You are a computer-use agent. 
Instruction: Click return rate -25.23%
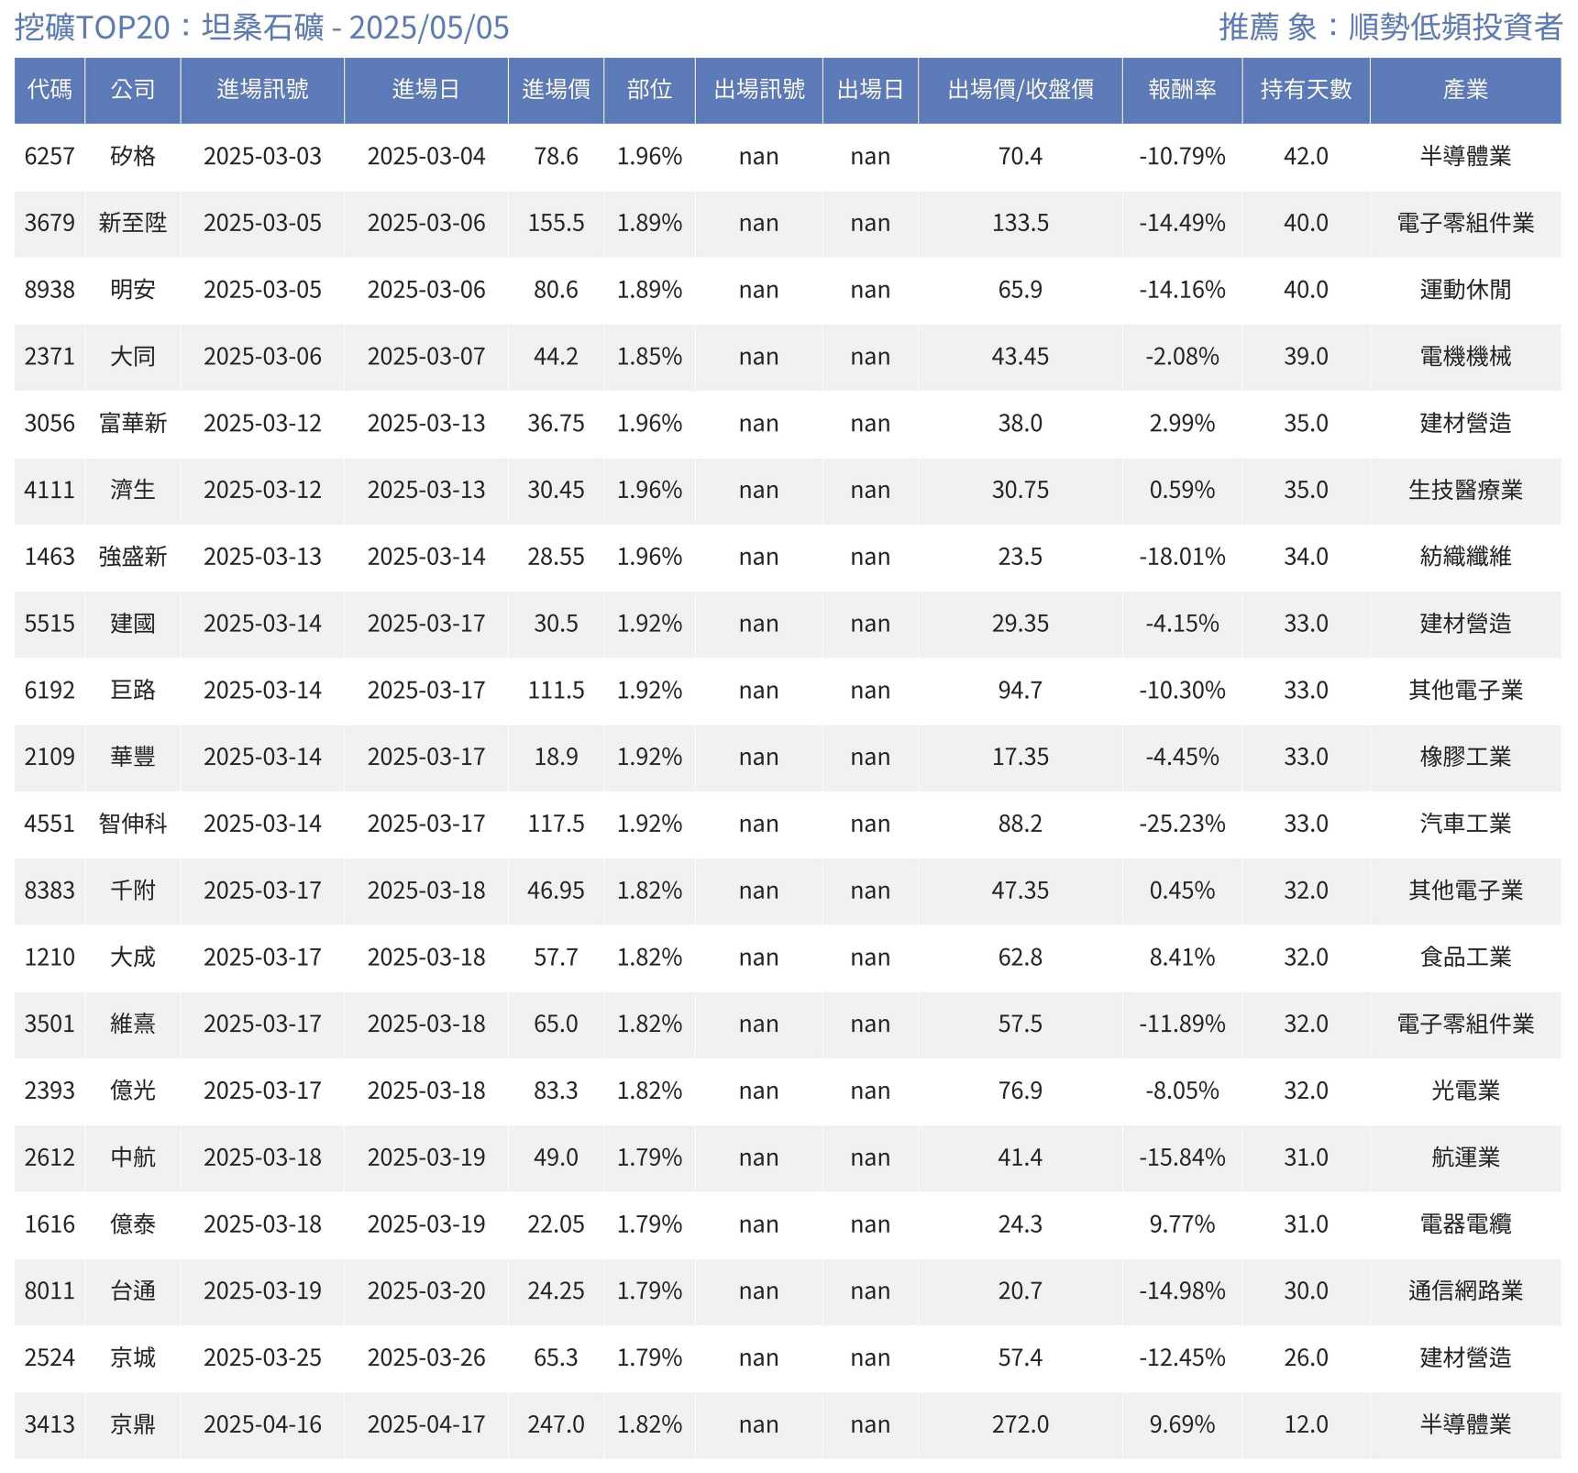[1183, 825]
